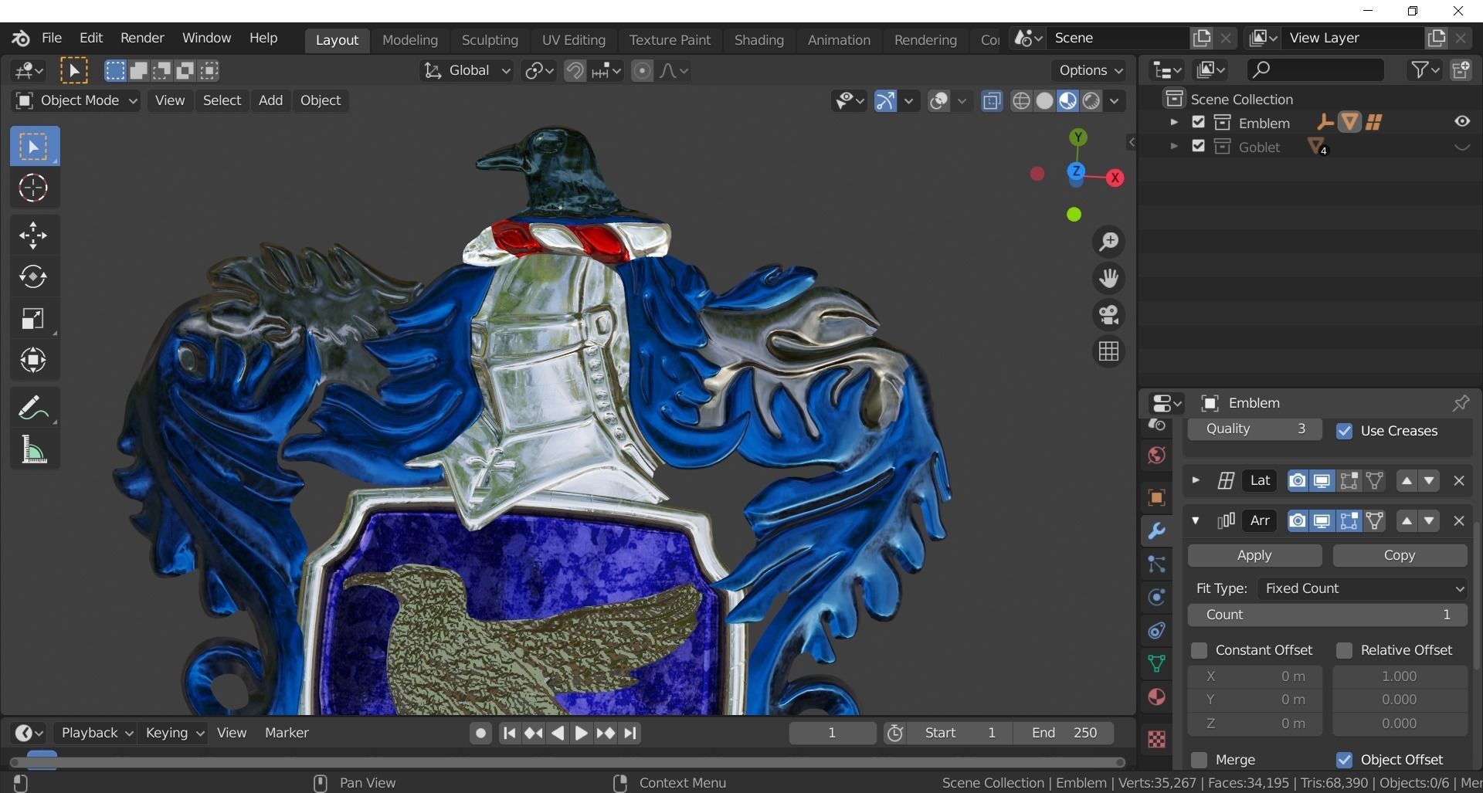
Task: Enable the Constant Offset checkbox
Action: point(1199,650)
